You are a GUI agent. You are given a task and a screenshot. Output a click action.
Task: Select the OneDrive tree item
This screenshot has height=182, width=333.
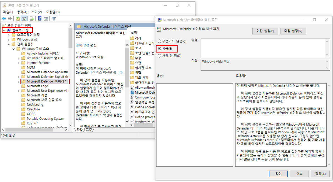coord(33,109)
